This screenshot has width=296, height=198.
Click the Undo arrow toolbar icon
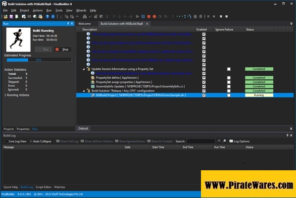77,17
